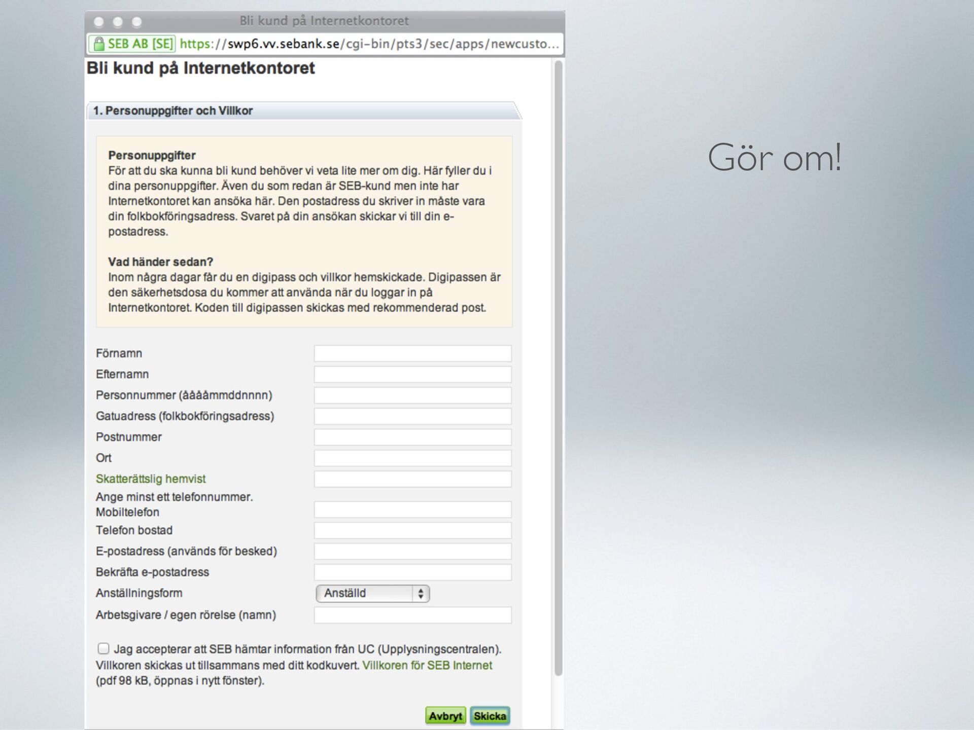The height and width of the screenshot is (730, 974).
Task: Click the Skicka button
Action: click(x=490, y=716)
